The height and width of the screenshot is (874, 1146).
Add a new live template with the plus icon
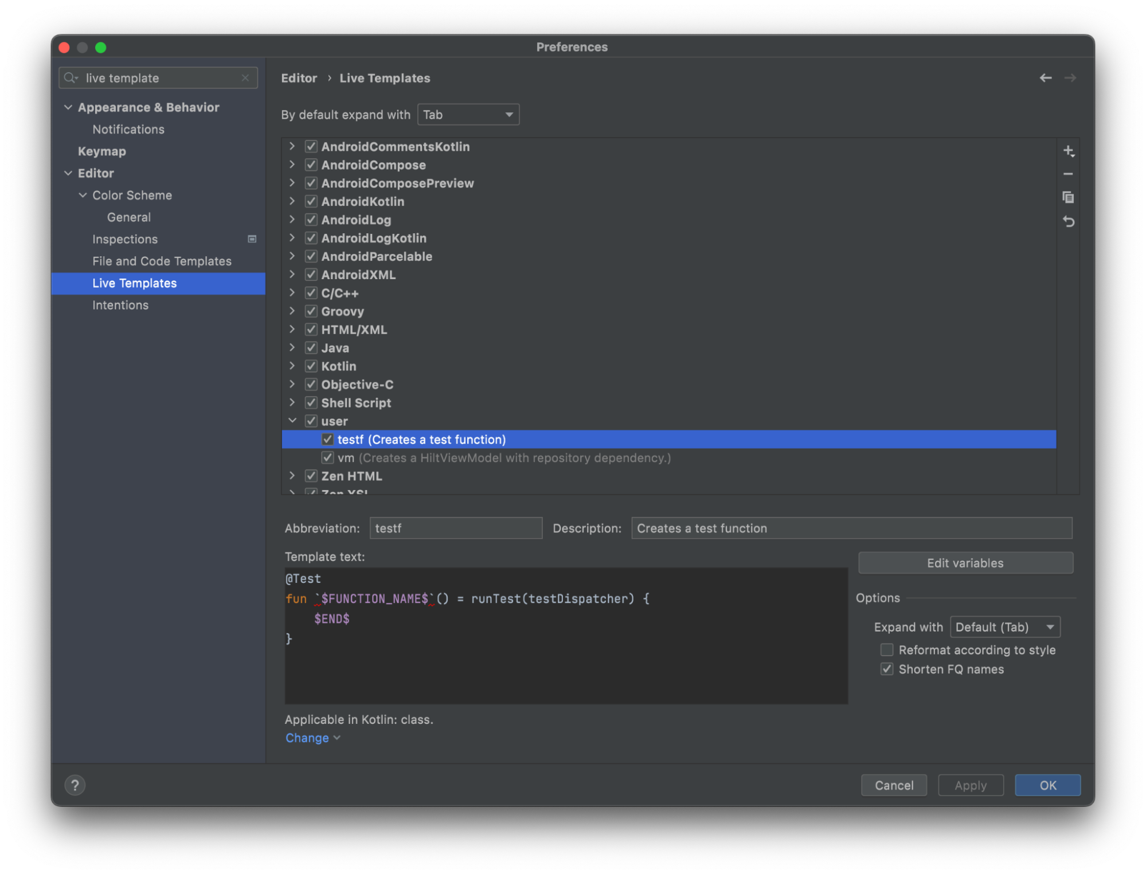[1068, 151]
